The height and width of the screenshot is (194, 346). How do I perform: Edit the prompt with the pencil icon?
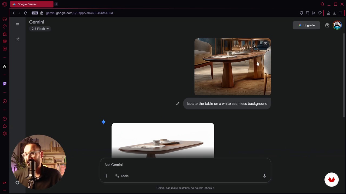click(178, 103)
